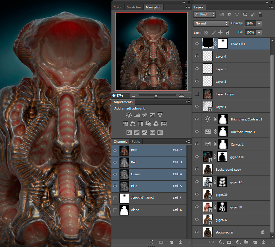The height and width of the screenshot is (247, 275).
Task: Add an Invert adjustment
Action: pos(129,132)
